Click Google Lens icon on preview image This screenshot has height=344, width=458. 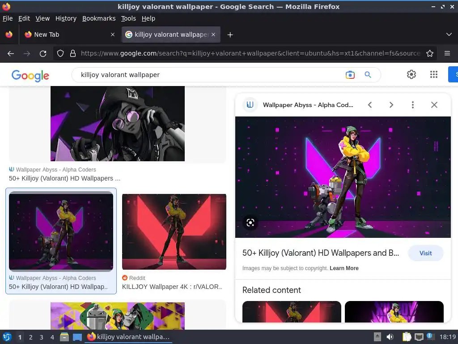(x=250, y=223)
